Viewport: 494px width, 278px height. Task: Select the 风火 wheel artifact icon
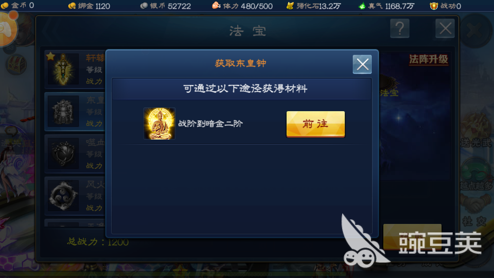(x=63, y=196)
